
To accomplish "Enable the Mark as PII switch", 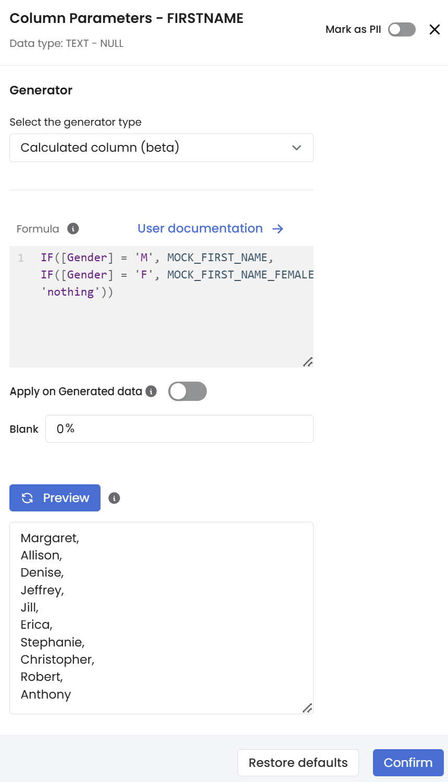I will [402, 30].
